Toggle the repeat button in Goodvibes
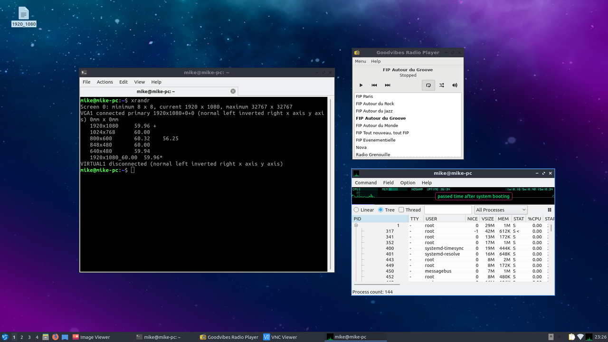 (428, 85)
